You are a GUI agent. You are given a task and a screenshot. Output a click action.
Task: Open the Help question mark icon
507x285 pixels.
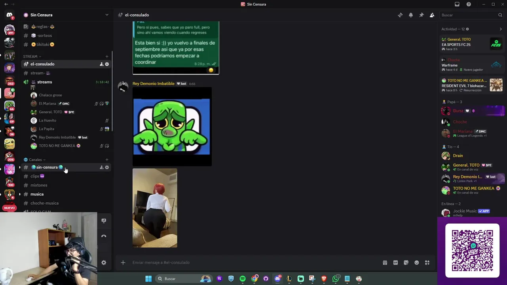point(469,4)
